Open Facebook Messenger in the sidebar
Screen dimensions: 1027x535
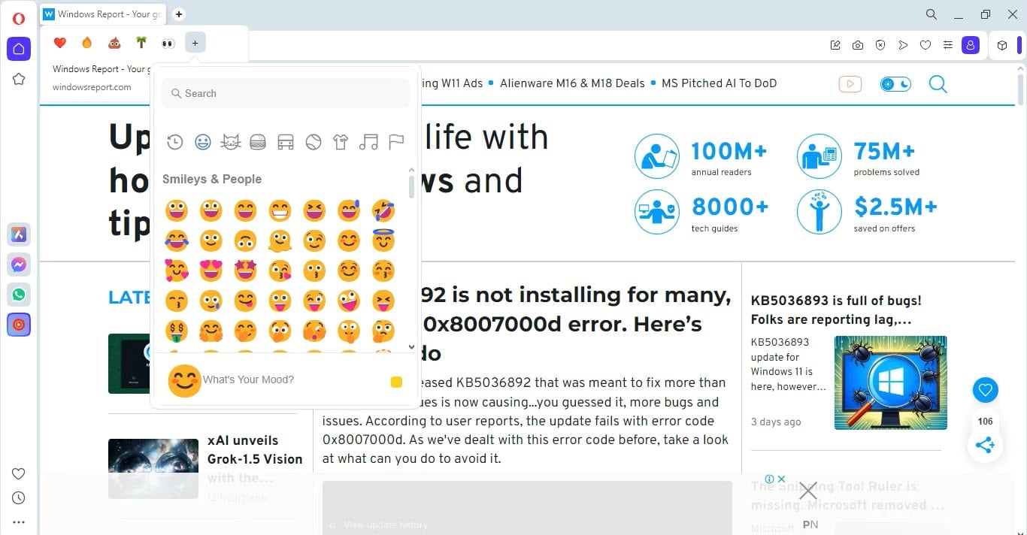[19, 264]
